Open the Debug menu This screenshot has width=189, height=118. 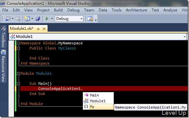tap(73, 10)
